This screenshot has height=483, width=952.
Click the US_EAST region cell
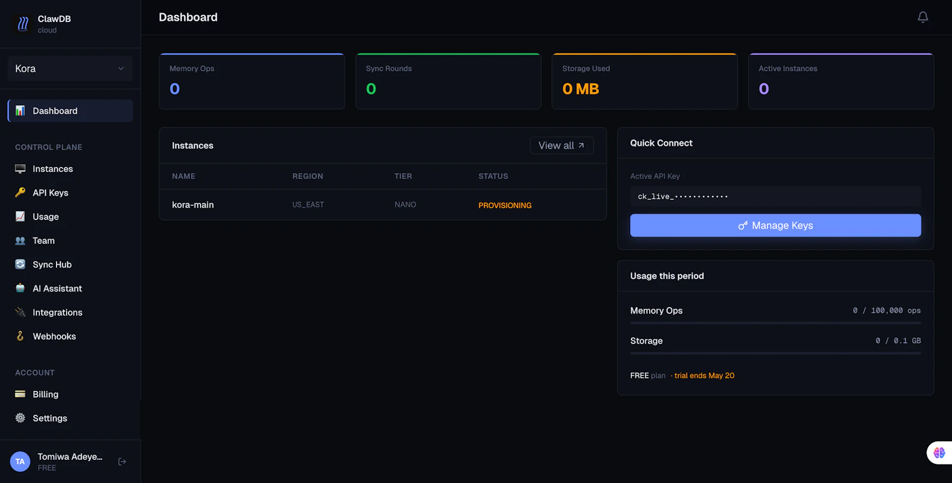pos(308,205)
